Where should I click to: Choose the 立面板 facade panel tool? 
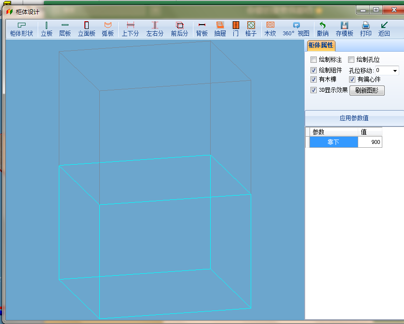pos(87,29)
